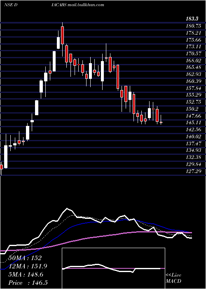Click the 140.02 price axis label
This screenshot has width=206, height=289.
[x=194, y=137]
